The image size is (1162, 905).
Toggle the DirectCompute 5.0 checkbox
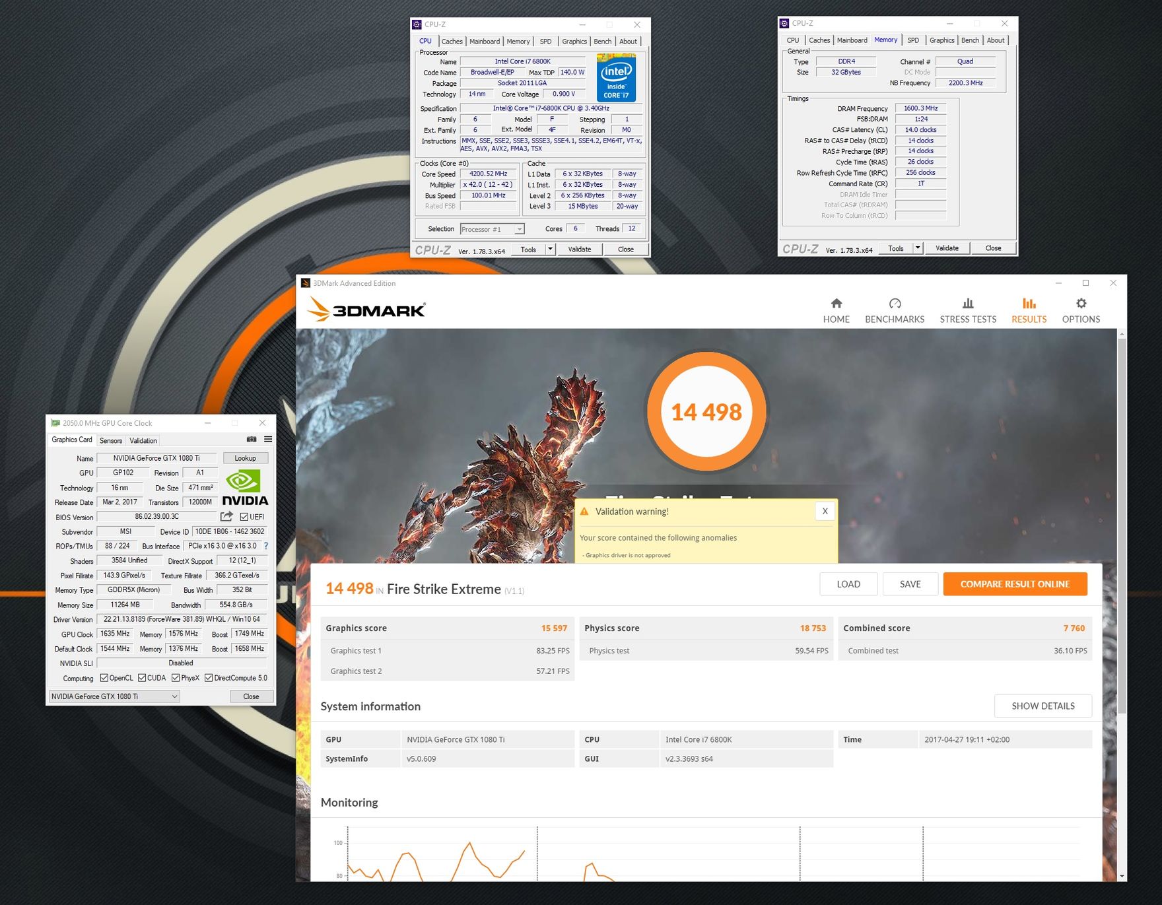pos(209,678)
